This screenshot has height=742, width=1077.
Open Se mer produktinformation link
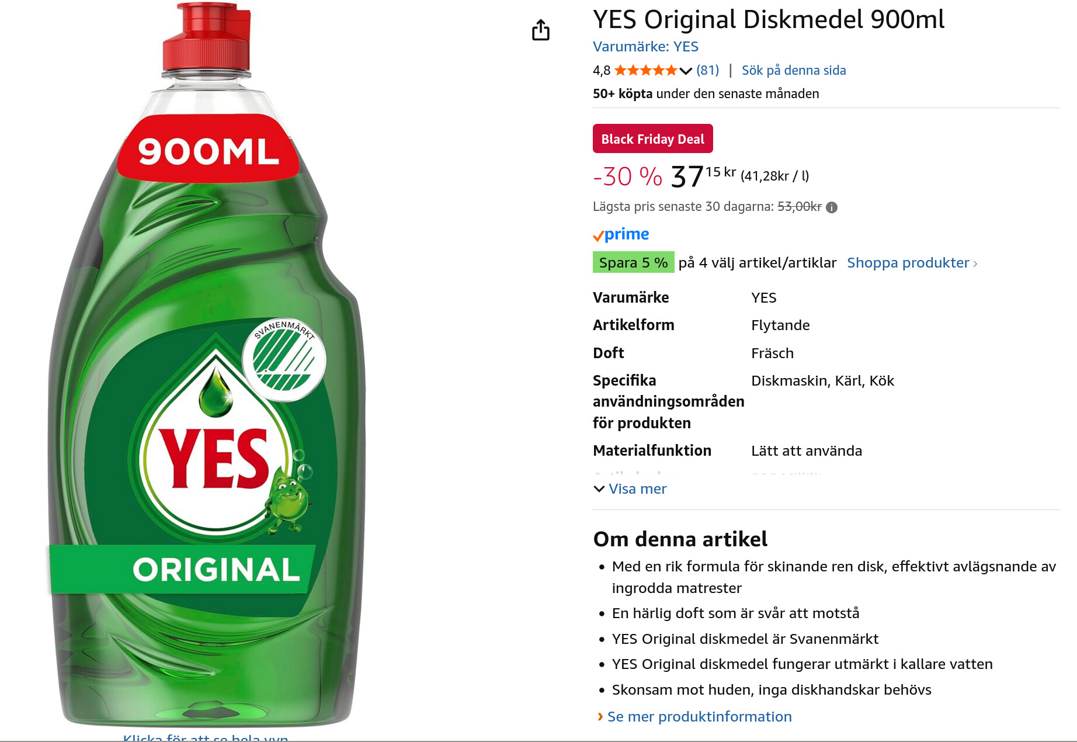click(699, 717)
